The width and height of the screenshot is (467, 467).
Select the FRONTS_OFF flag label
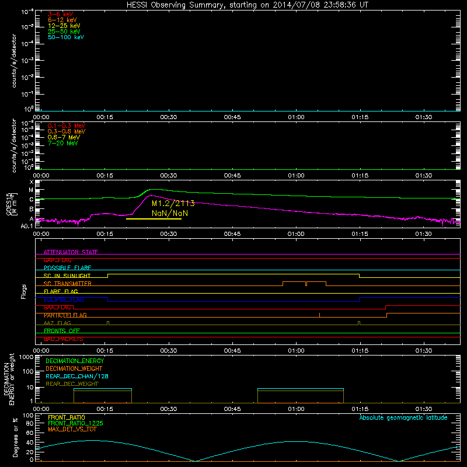[x=62, y=331]
